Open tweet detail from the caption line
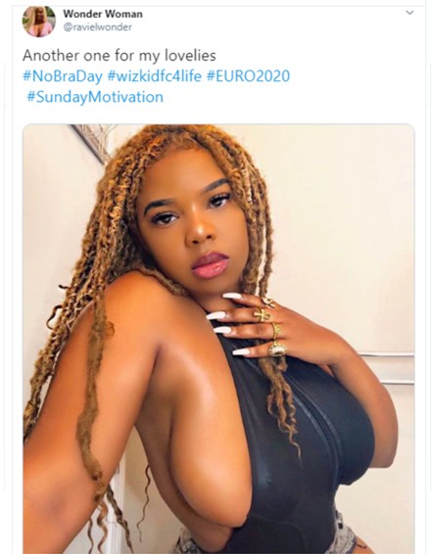The image size is (435, 554). [120, 56]
